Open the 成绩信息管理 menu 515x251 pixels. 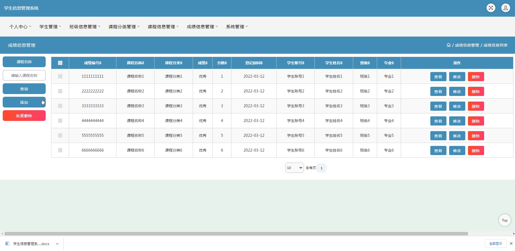(202, 27)
